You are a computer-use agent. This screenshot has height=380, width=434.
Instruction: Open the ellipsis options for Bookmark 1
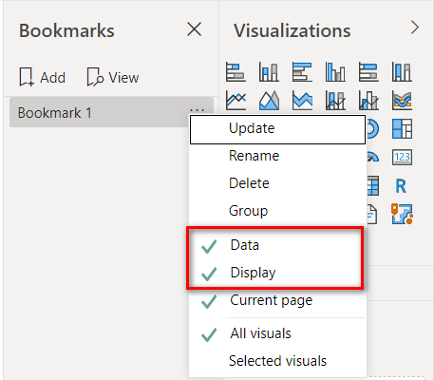[197, 110]
